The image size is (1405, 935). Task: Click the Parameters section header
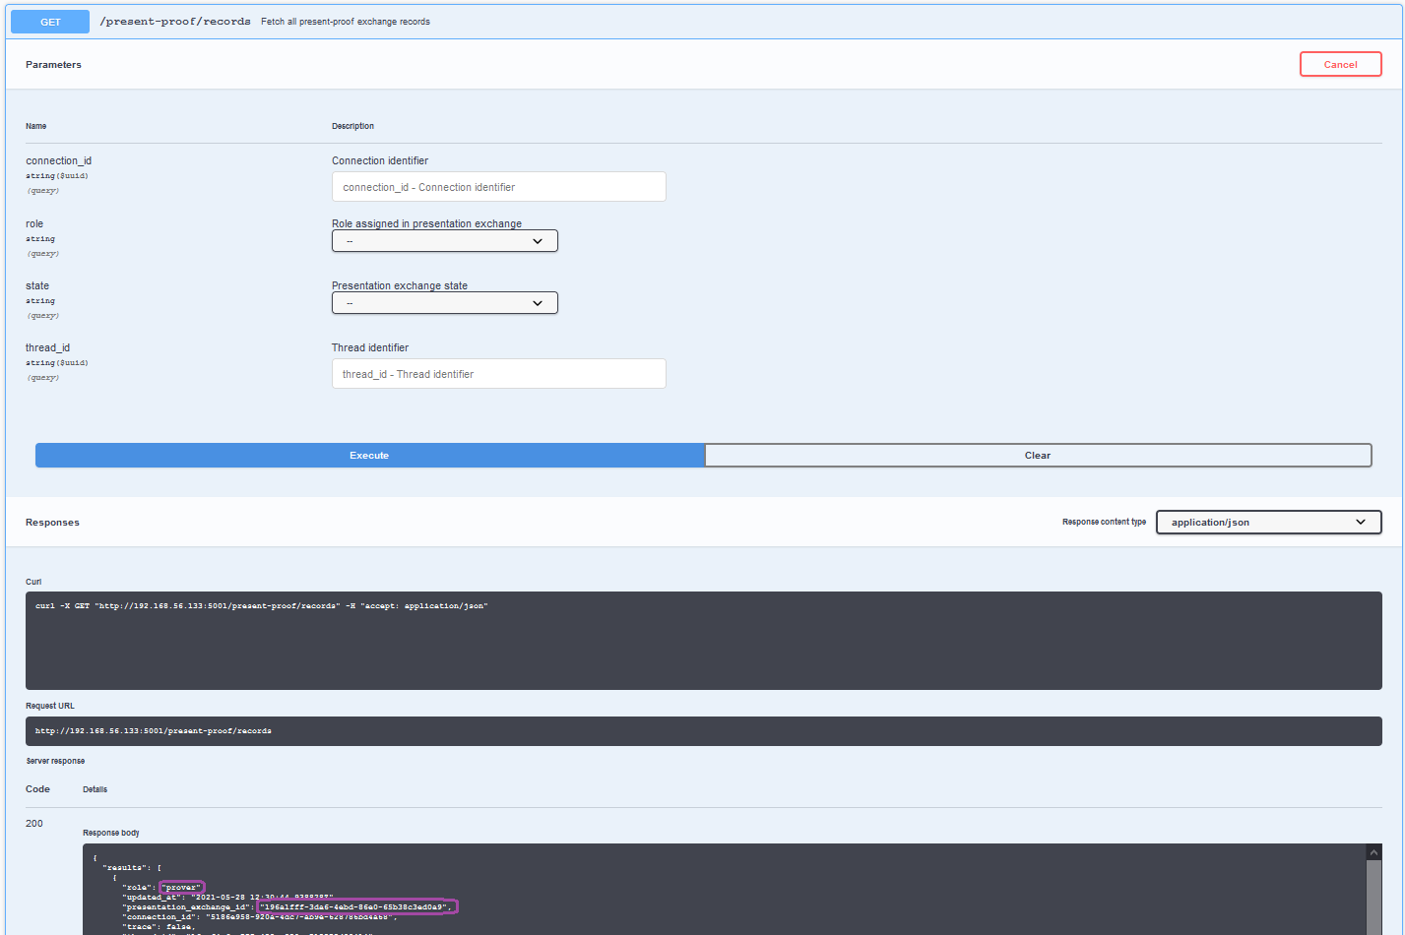click(x=53, y=64)
